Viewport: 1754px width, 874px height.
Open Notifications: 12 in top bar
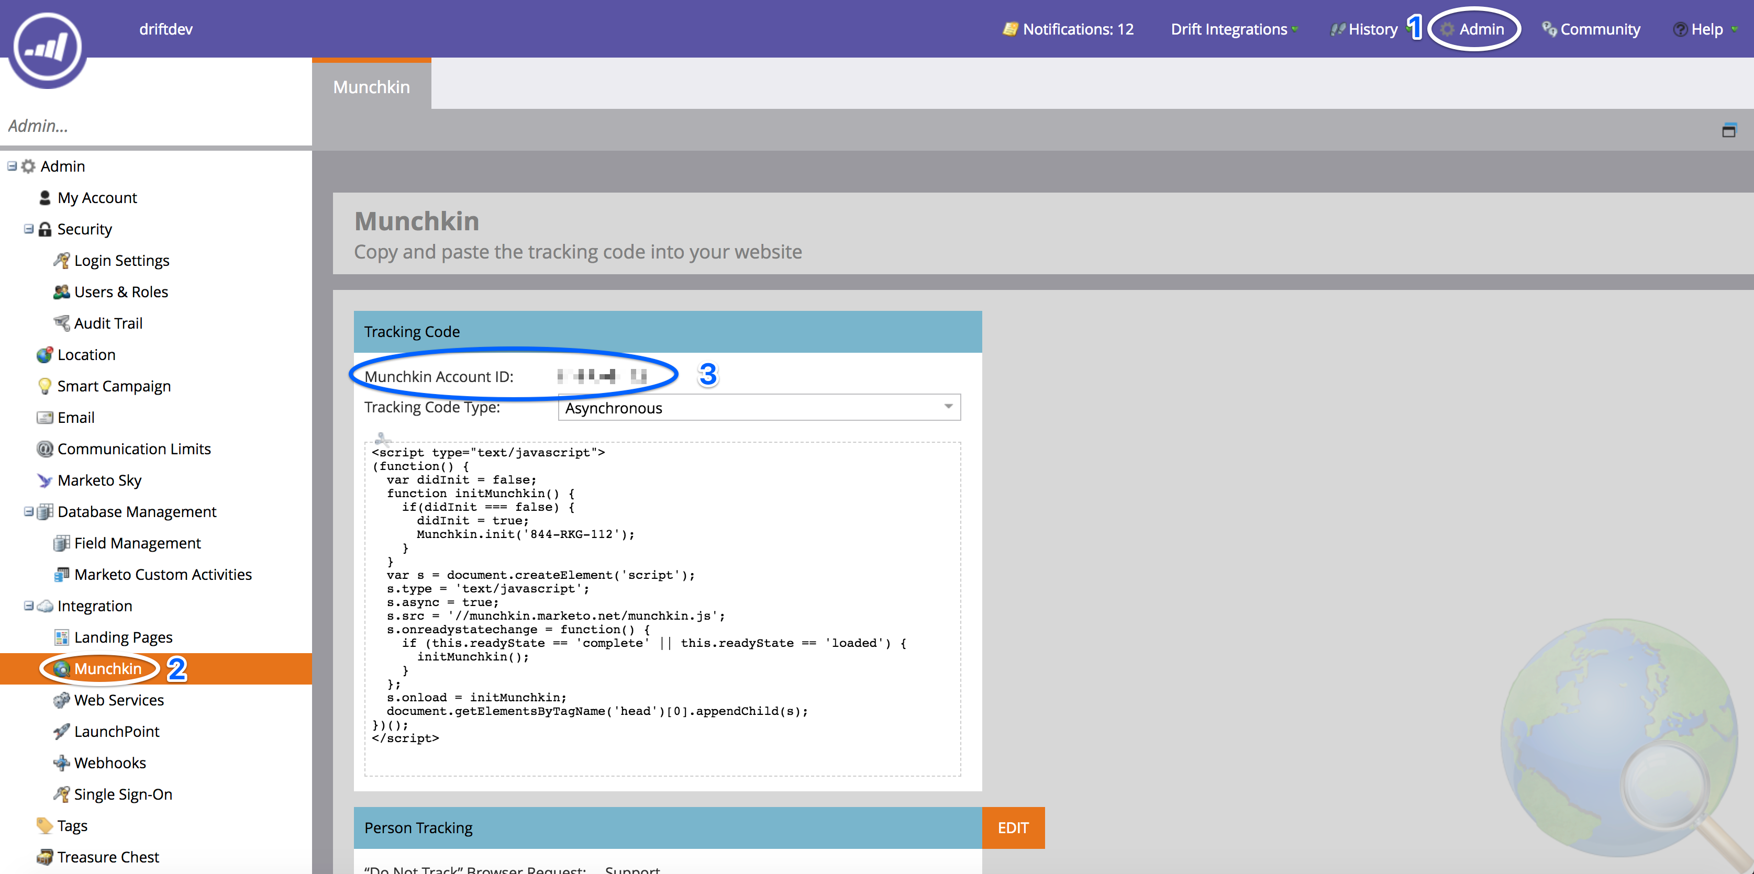click(x=1068, y=29)
